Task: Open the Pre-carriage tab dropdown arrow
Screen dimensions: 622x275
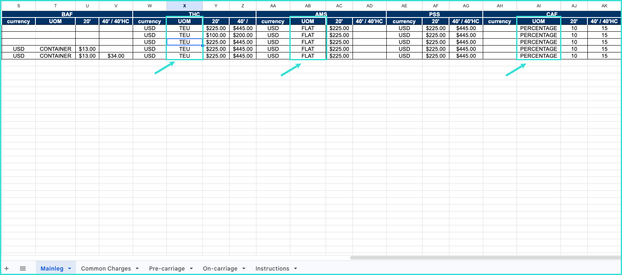Action: 191,268
